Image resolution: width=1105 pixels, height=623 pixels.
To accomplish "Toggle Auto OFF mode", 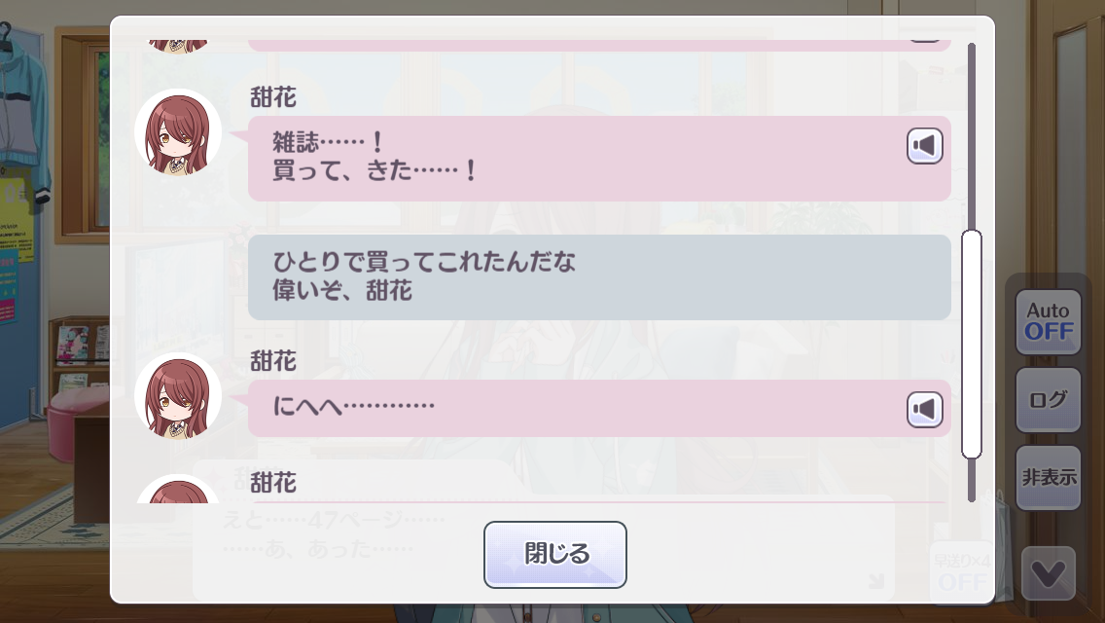I will point(1048,322).
